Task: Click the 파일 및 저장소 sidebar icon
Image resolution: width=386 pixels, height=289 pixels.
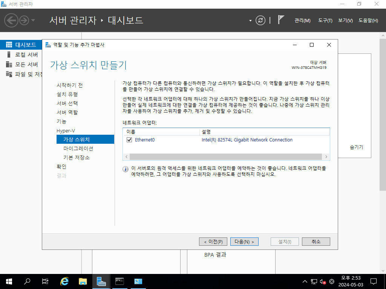Action: click(x=9, y=74)
